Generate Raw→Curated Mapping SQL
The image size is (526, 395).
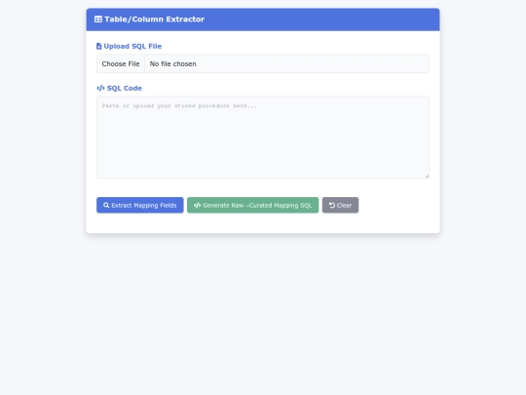[253, 205]
